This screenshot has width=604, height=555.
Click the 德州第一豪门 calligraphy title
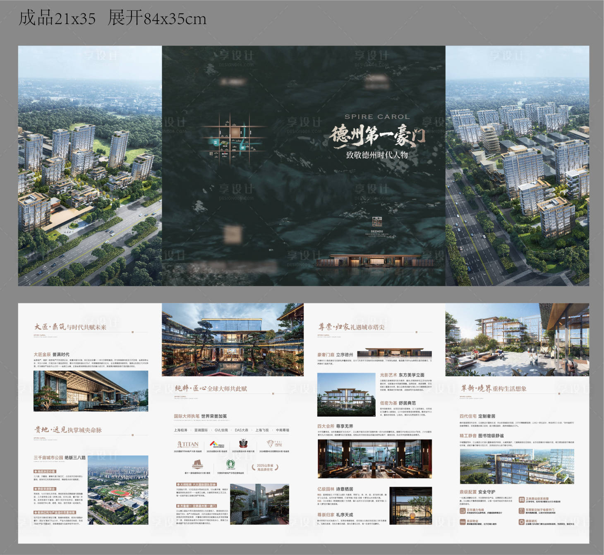[x=376, y=136]
